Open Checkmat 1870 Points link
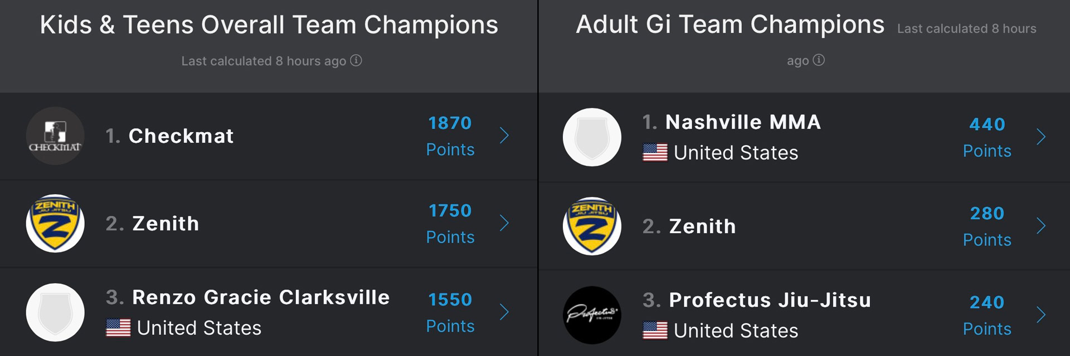The image size is (1070, 356). 450,136
